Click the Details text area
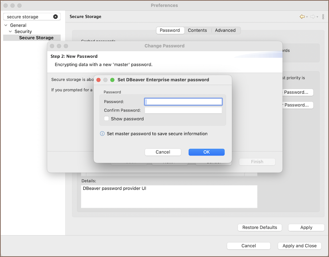This screenshot has height=257, width=329. click(x=169, y=196)
